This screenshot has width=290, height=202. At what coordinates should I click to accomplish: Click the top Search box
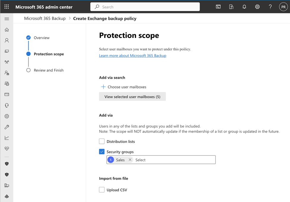point(145,7)
